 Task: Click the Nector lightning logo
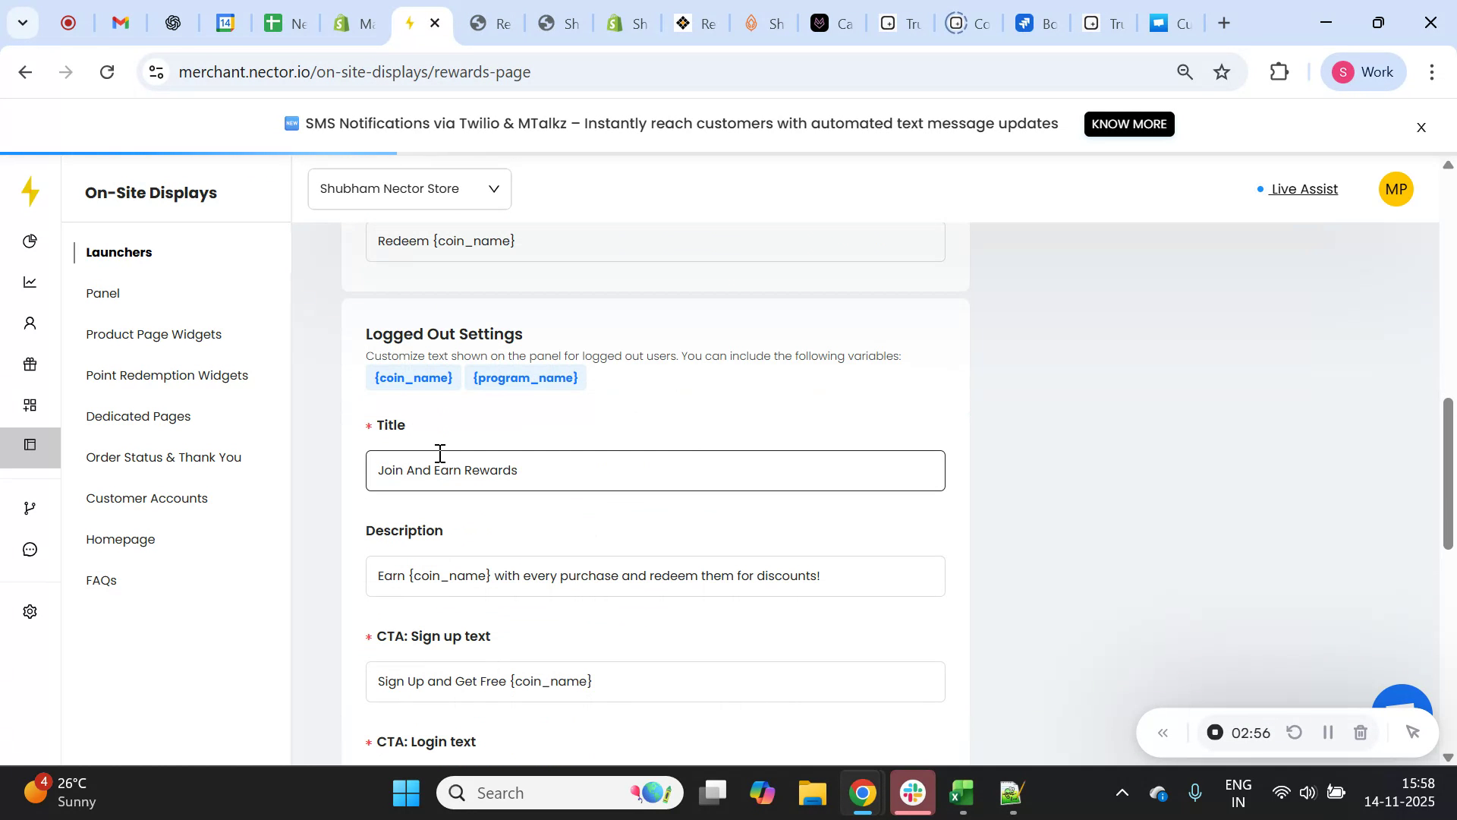click(30, 192)
